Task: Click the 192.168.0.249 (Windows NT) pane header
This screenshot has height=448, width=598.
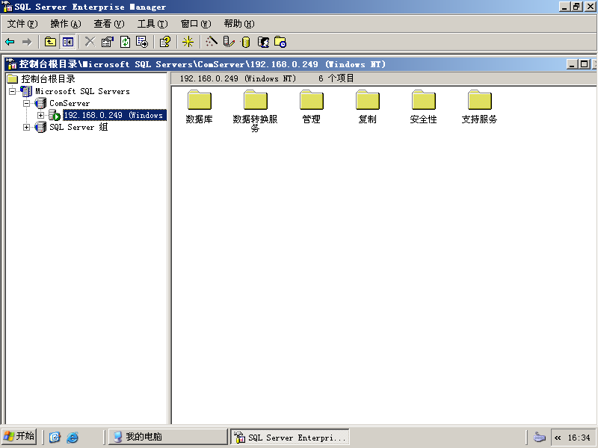Action: [x=238, y=78]
